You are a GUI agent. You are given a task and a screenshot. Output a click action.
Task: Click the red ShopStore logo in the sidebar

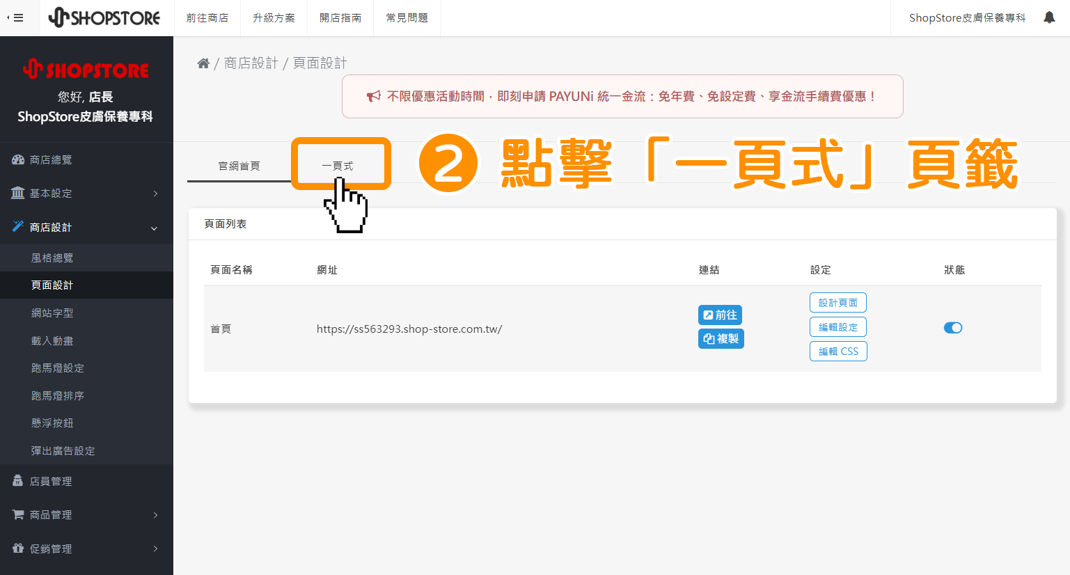pos(86,70)
